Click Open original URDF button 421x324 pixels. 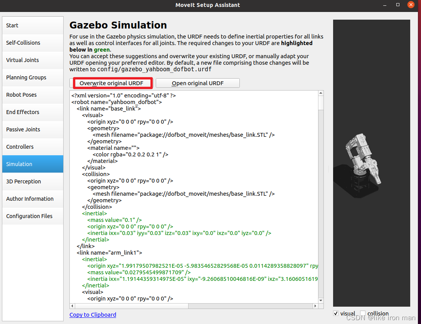pos(198,83)
